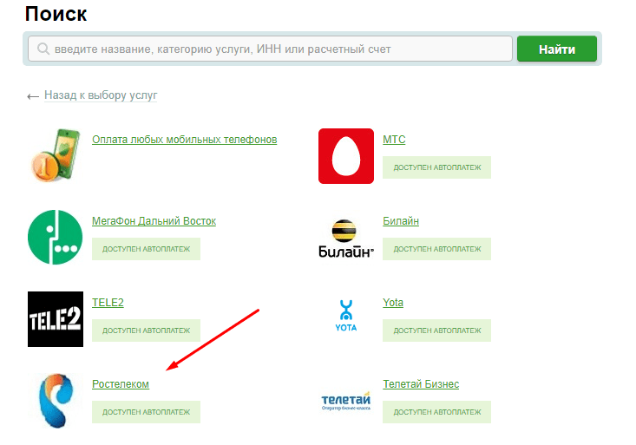Click the MegaFon green logo
Screen dimensions: 636x445
56,237
